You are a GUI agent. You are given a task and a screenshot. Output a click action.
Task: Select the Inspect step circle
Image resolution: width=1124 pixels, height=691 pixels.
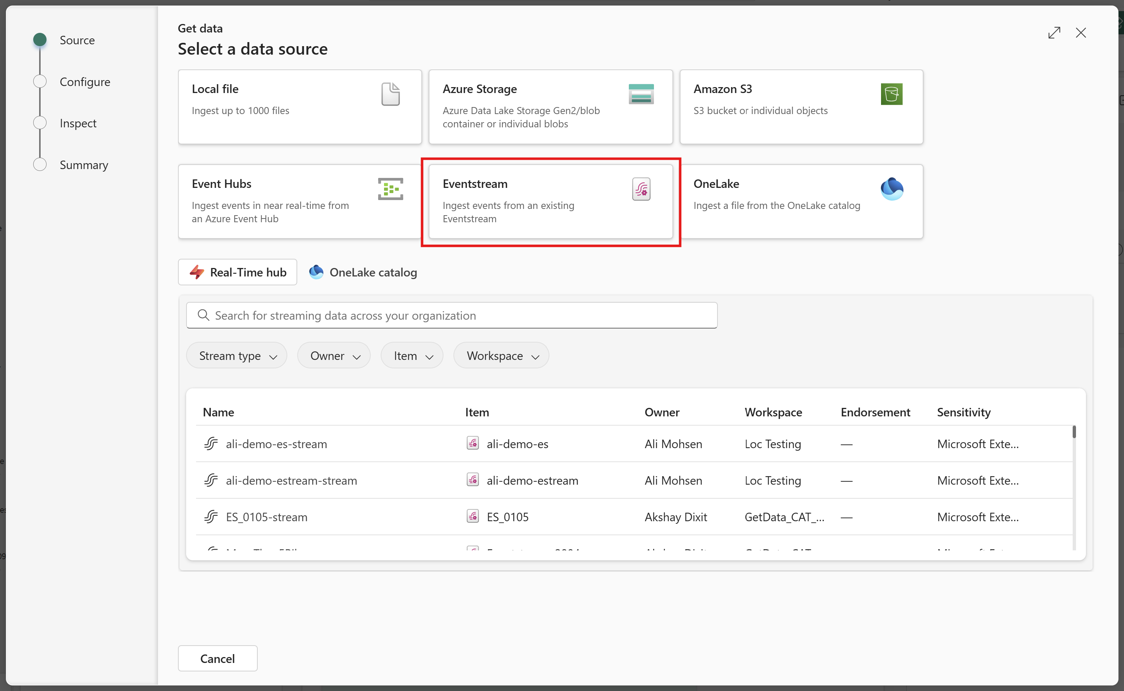(x=40, y=123)
